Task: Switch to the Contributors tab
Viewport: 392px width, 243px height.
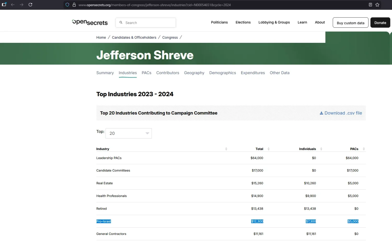Action: click(168, 73)
